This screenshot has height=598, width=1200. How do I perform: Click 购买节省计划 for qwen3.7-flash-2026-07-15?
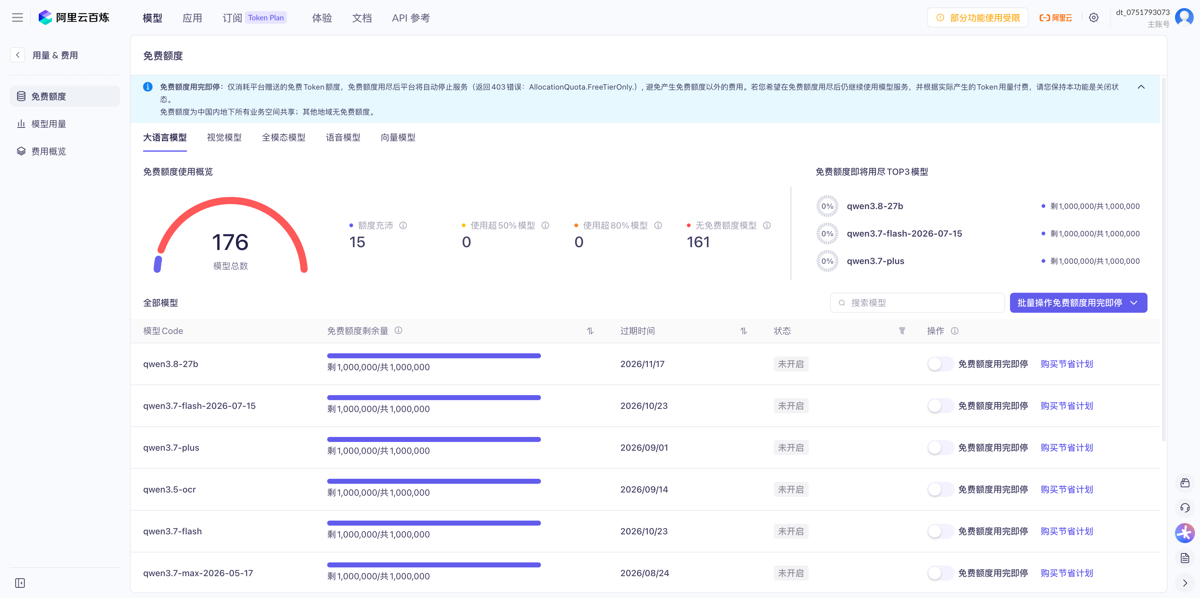[x=1067, y=406]
